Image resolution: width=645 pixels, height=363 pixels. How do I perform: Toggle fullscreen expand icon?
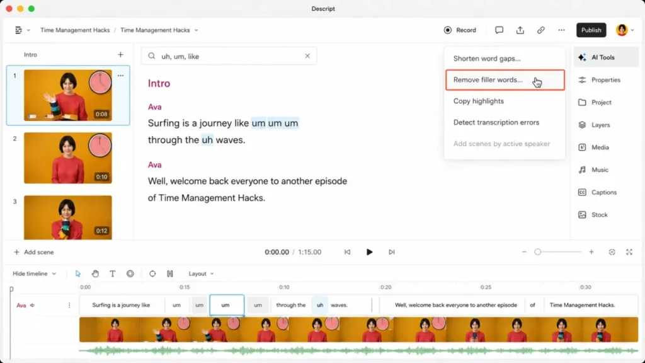click(629, 252)
